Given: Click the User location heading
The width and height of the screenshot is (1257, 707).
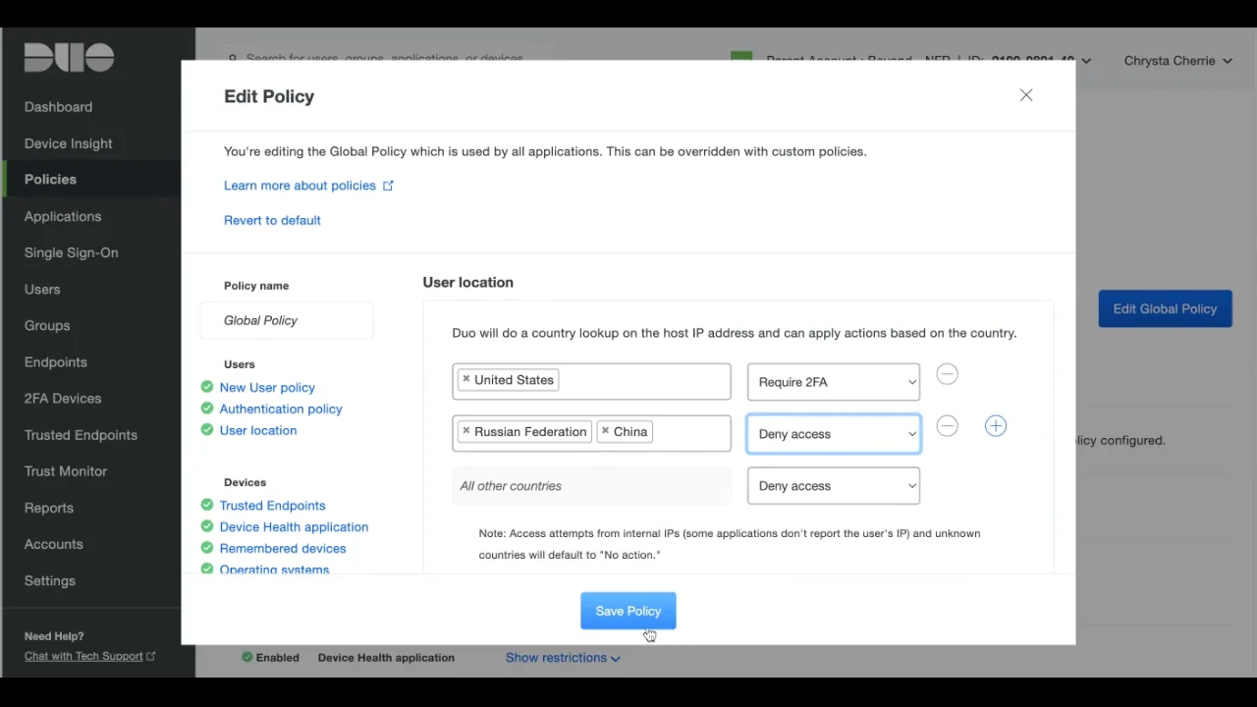Looking at the screenshot, I should click(x=467, y=282).
